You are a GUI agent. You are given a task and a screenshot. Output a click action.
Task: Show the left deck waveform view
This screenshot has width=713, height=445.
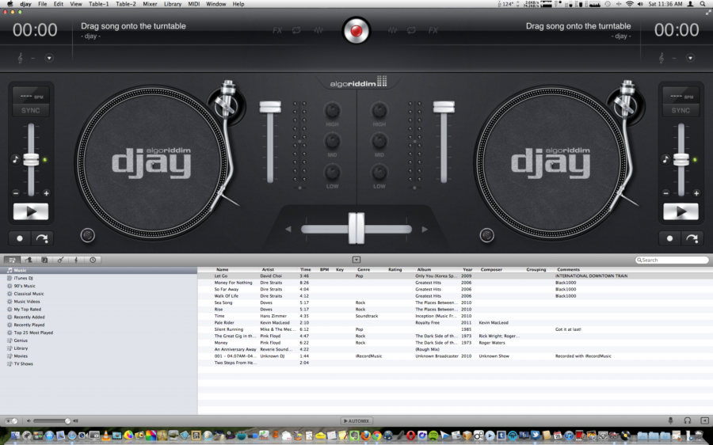pos(318,30)
